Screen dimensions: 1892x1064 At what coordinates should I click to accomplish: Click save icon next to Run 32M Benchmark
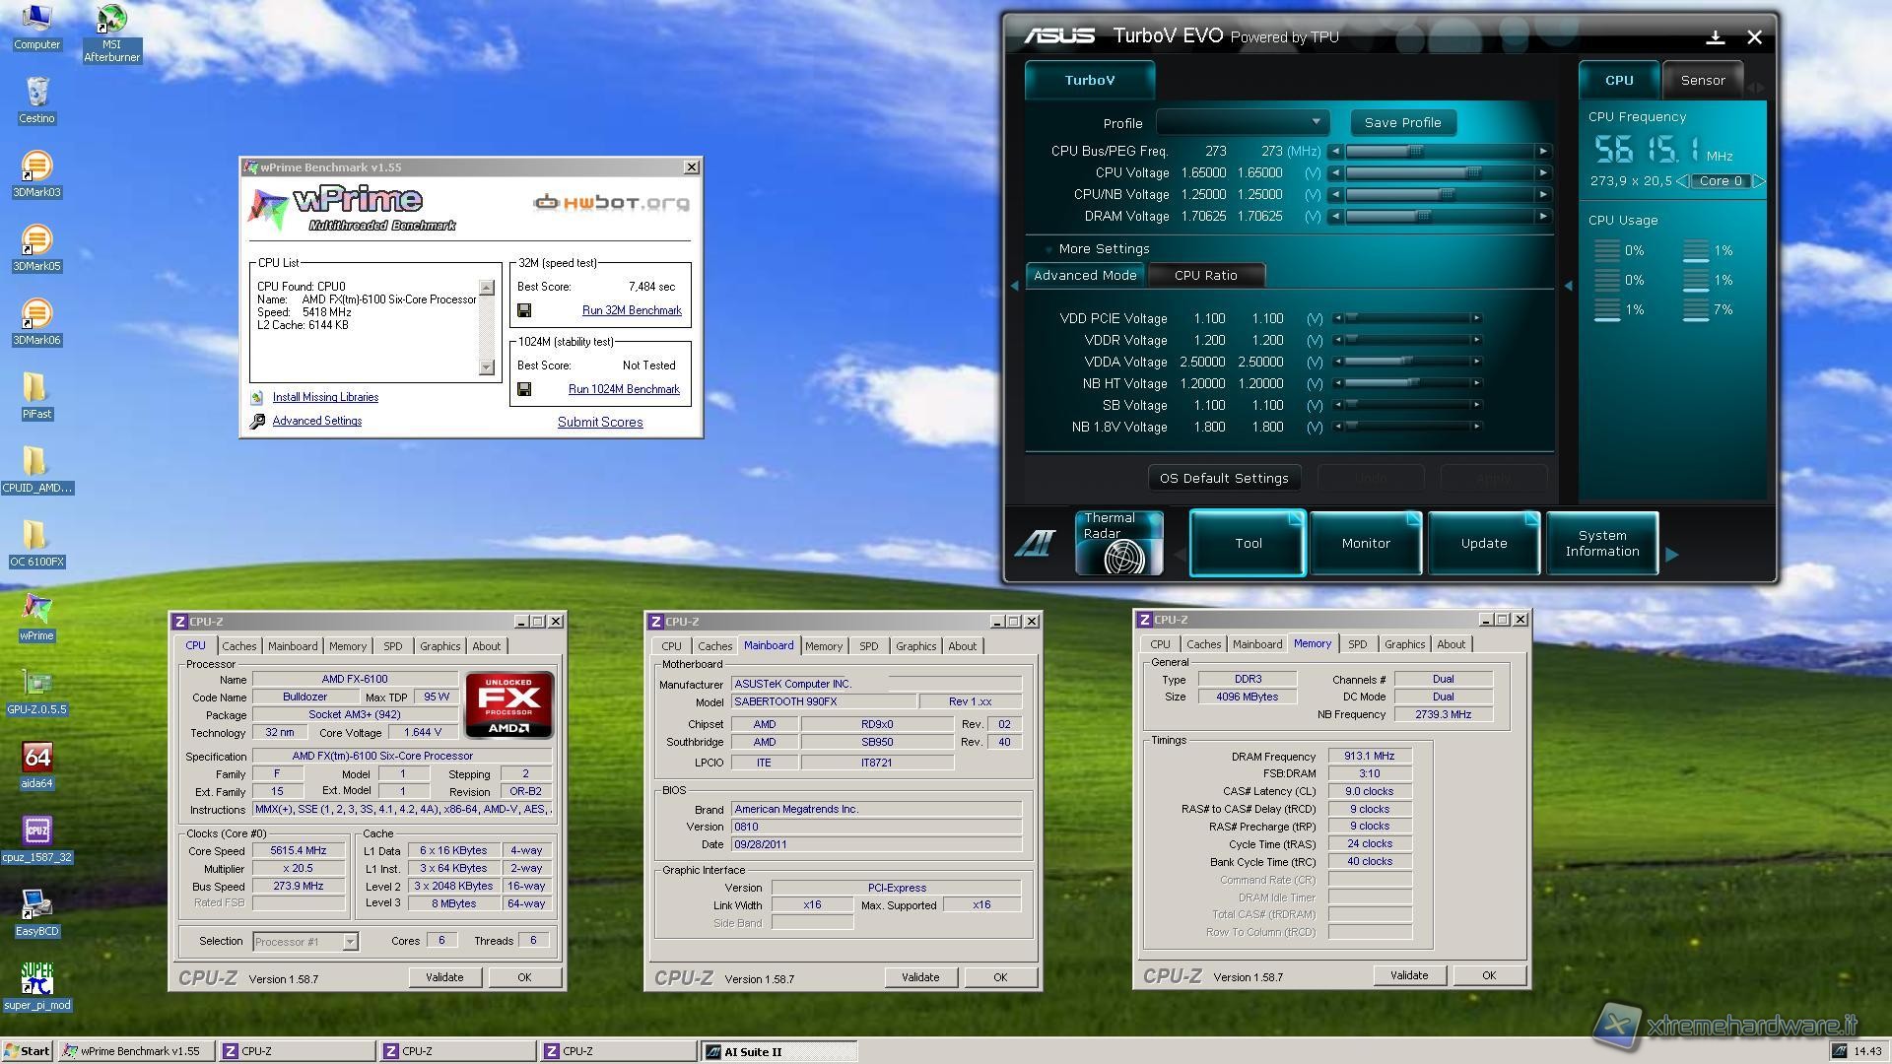tap(524, 310)
